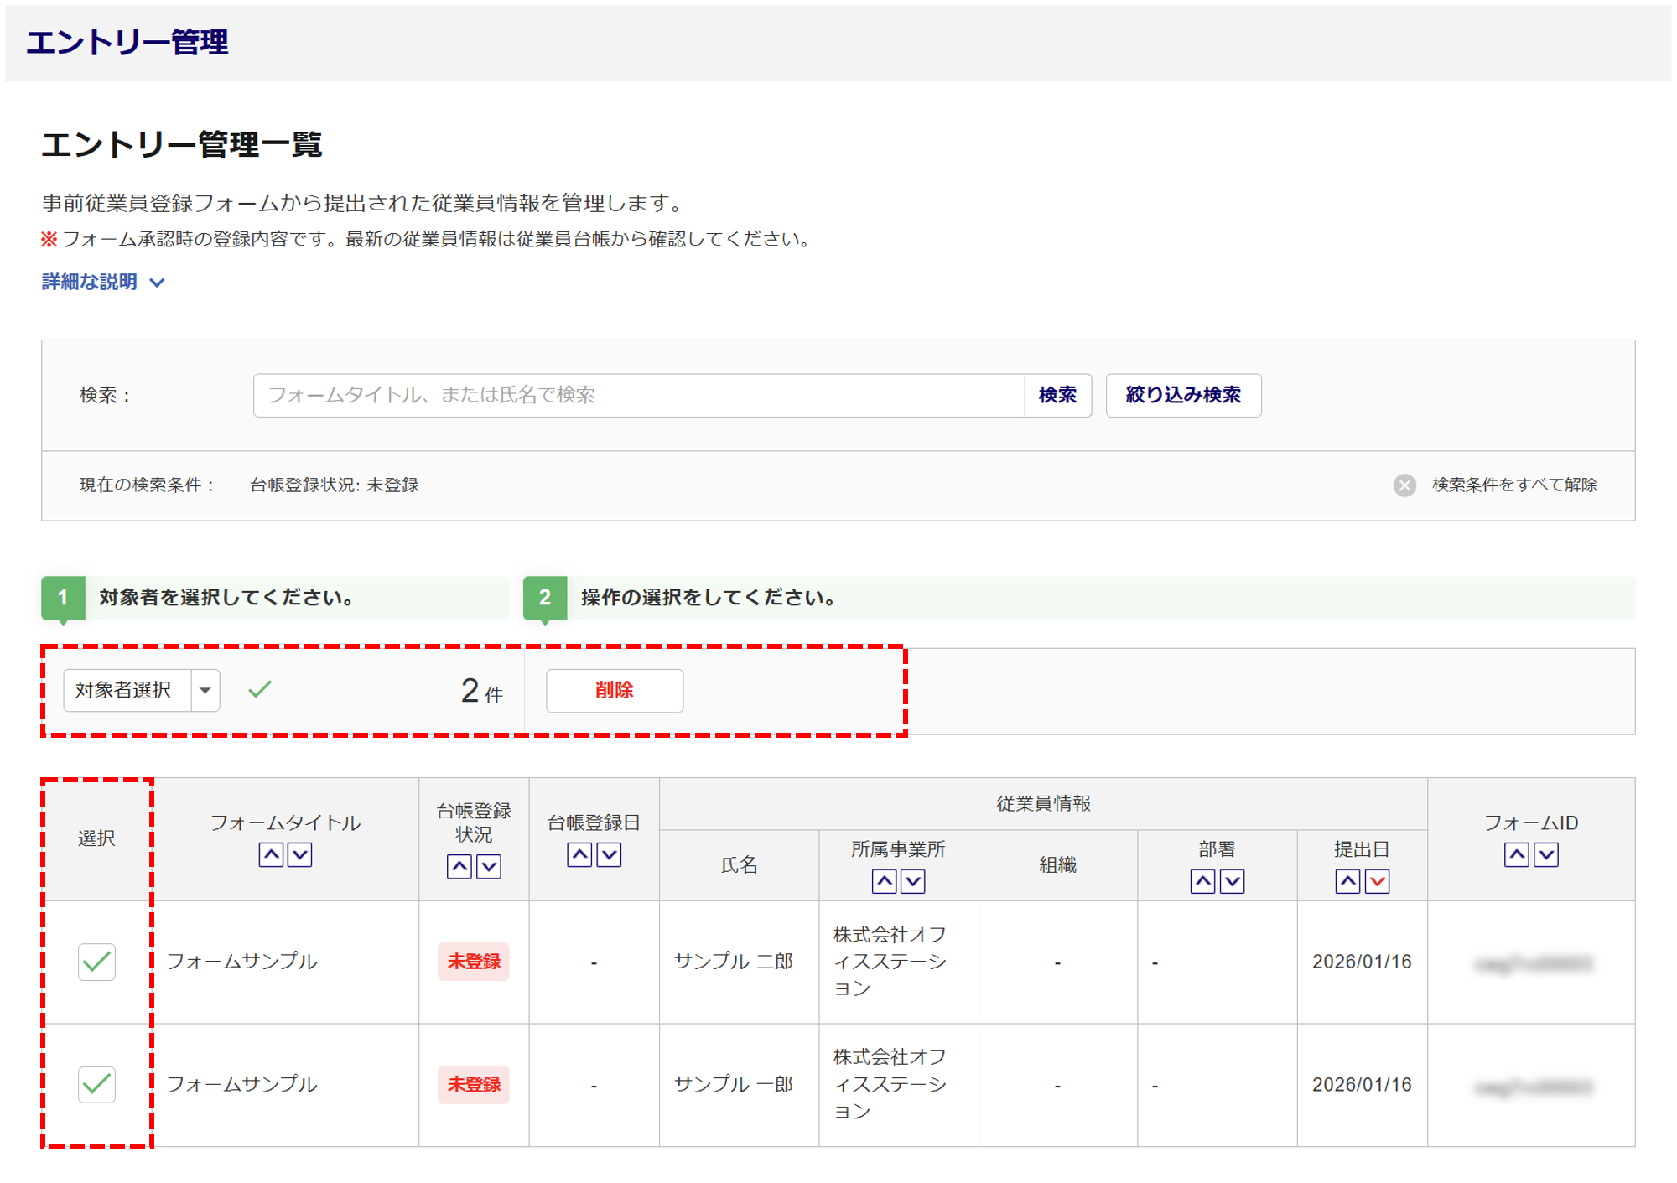This screenshot has width=1677, height=1183.
Task: Click the 検索 button
Action: (1057, 395)
